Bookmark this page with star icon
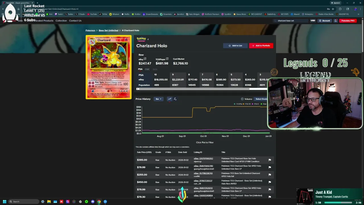The image size is (364, 205). [333, 9]
